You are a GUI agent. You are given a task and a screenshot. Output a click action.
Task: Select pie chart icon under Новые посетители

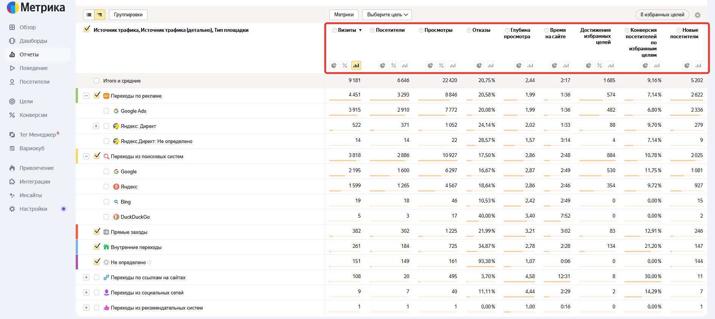(687, 65)
